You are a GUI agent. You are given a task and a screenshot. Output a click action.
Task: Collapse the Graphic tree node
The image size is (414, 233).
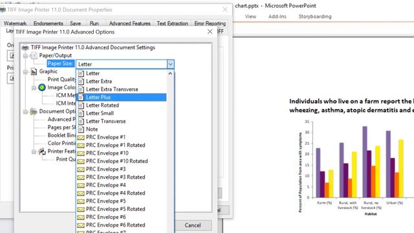click(x=25, y=72)
